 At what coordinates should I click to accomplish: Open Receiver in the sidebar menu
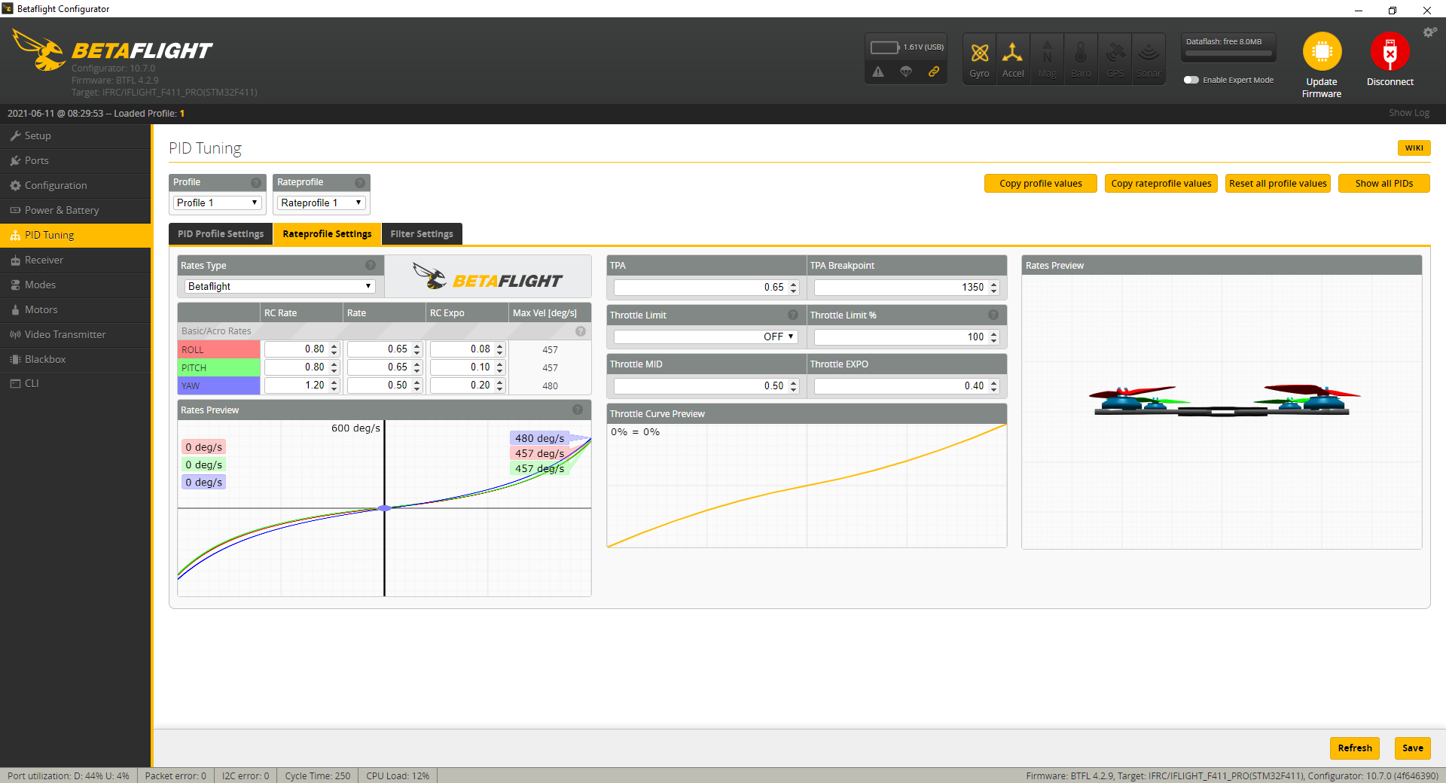click(x=75, y=260)
